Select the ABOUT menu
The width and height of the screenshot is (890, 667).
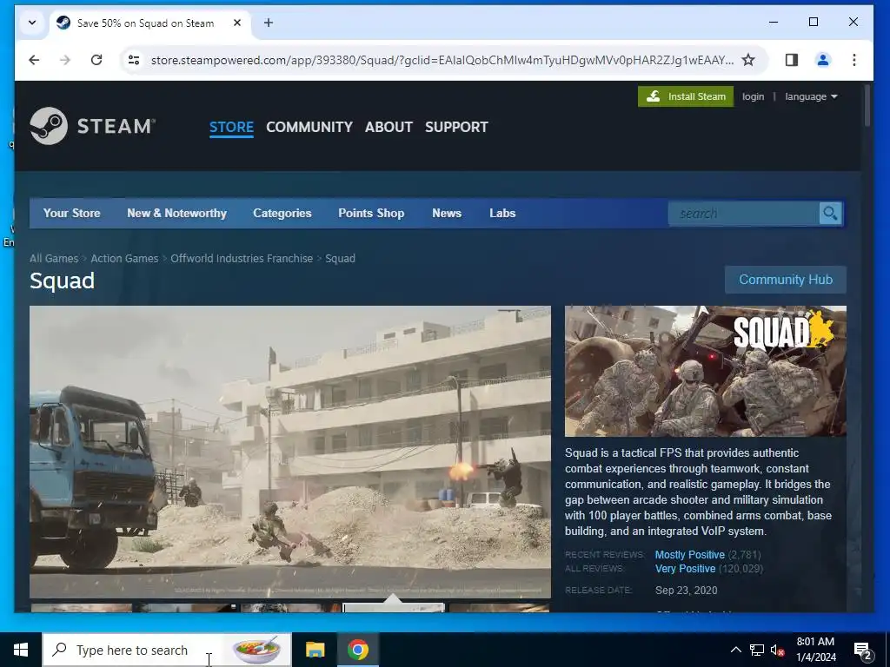tap(389, 127)
